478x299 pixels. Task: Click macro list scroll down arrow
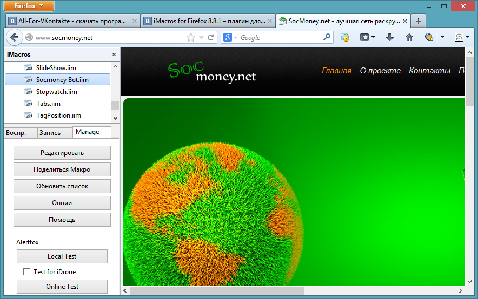[x=115, y=118]
